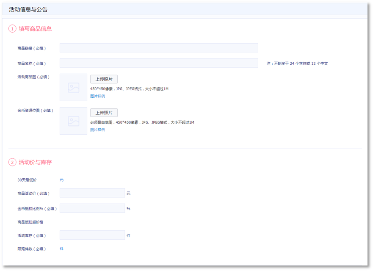Image resolution: width=373 pixels, height=271 pixels.
Task: Focus the 金币抵扣比例% input field
Action: [92, 208]
